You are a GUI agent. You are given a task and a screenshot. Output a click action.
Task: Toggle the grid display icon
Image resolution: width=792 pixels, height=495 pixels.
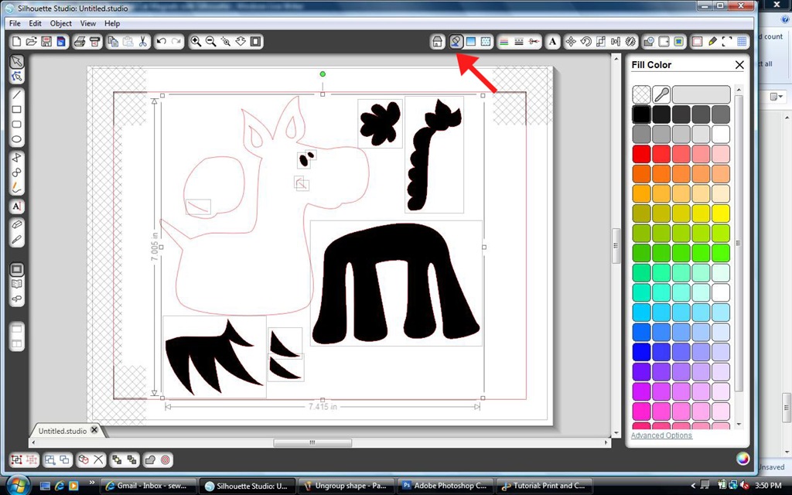[x=742, y=42]
